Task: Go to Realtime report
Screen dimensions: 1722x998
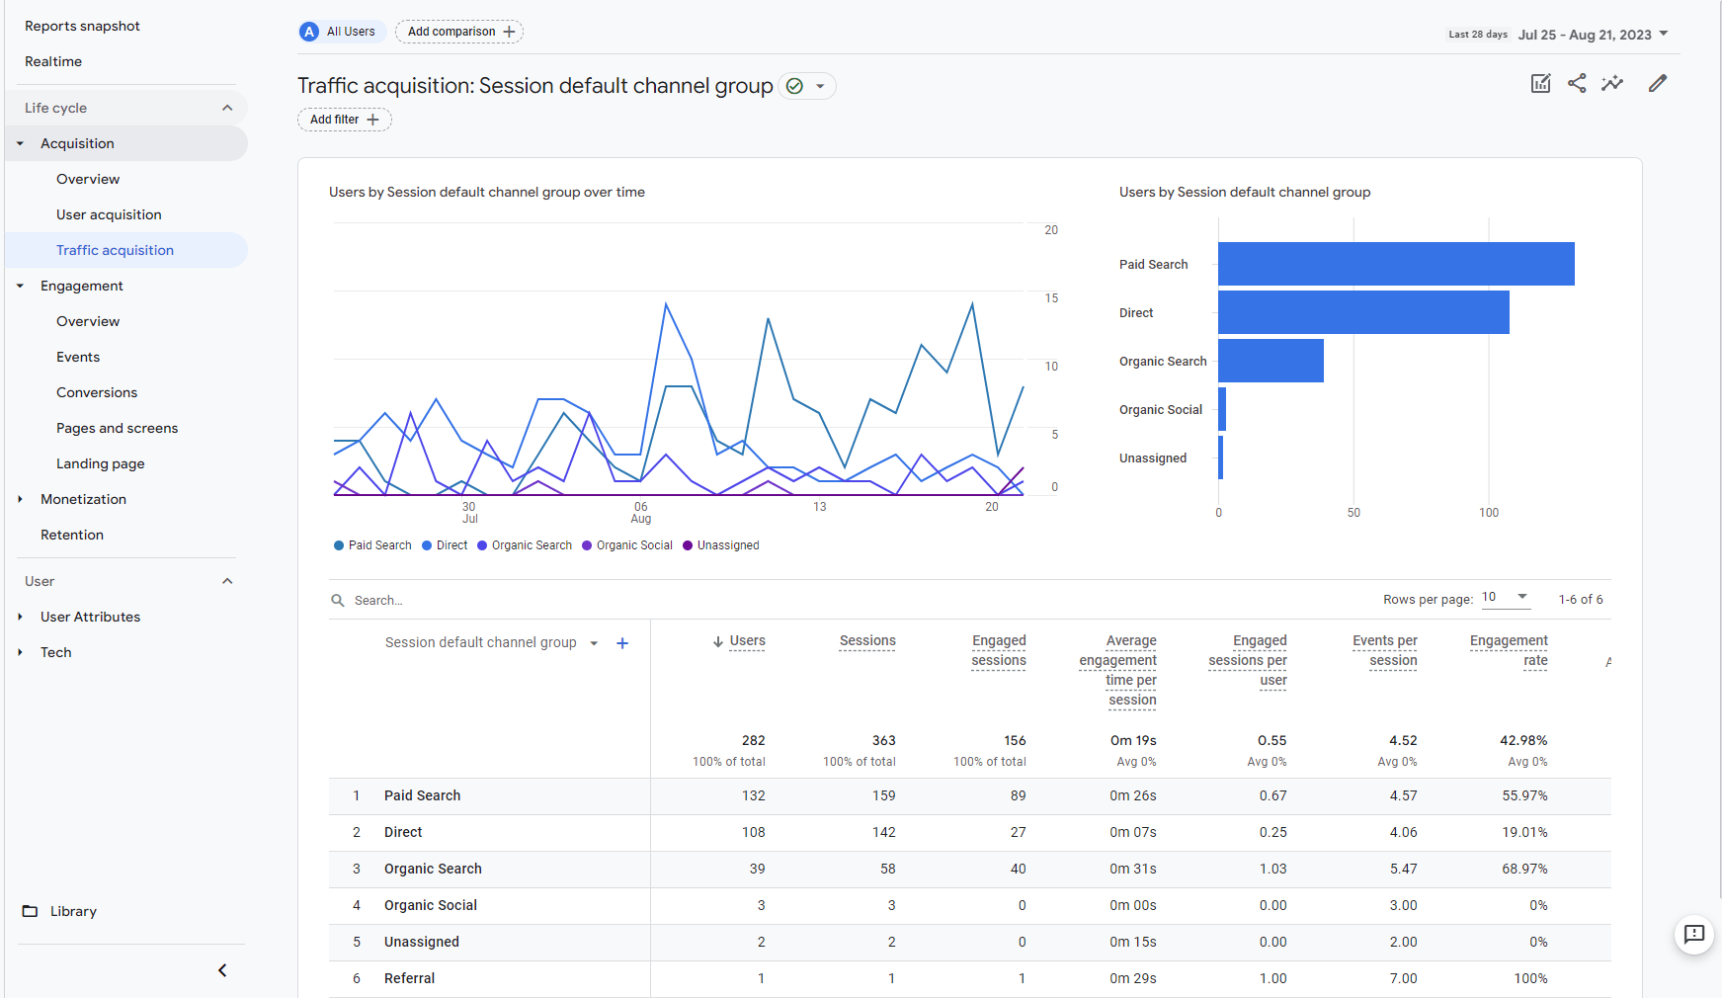Action: 53,61
